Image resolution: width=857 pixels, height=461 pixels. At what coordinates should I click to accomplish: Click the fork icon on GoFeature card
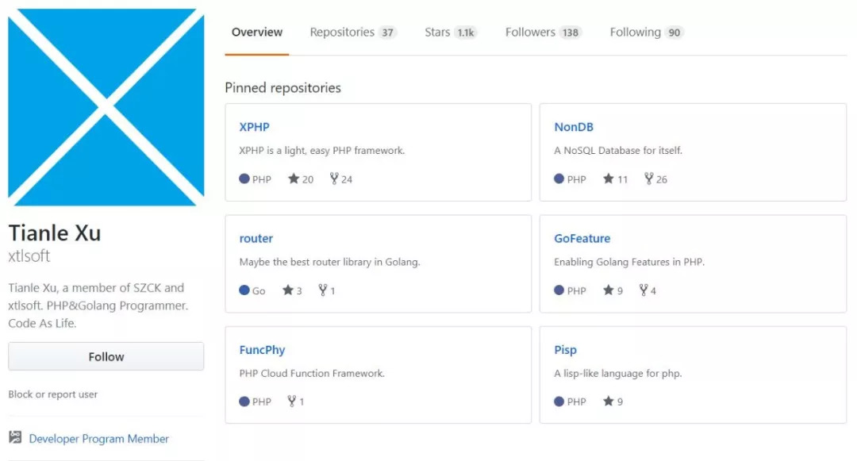643,290
